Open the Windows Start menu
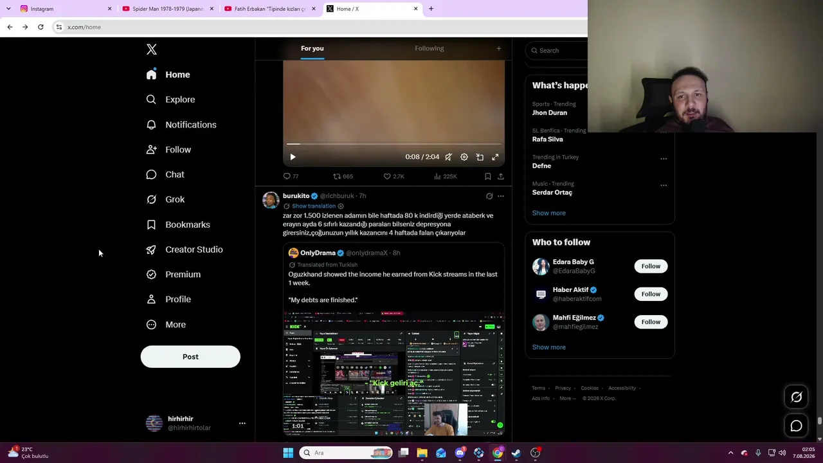Screen dimensions: 823x463 click(x=288, y=453)
